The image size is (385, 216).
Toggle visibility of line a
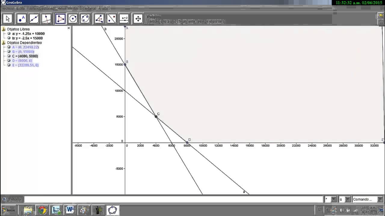click(9, 34)
